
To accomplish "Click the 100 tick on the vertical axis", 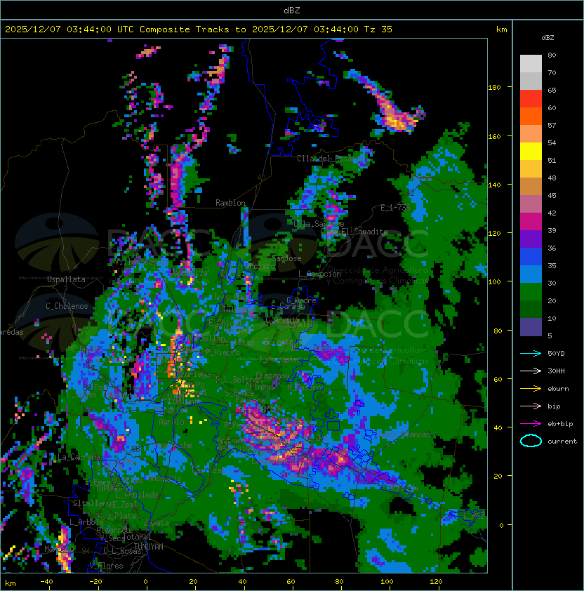I will pyautogui.click(x=494, y=282).
